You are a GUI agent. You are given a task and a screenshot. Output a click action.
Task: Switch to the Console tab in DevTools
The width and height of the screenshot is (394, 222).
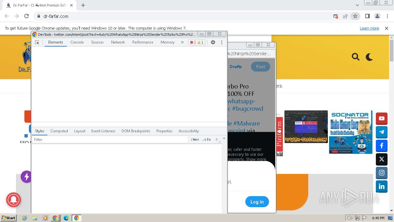(x=77, y=42)
